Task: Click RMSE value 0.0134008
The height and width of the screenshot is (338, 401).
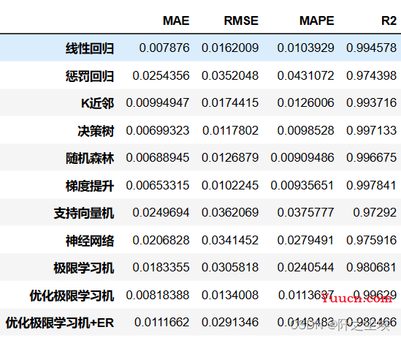Action: [230, 295]
